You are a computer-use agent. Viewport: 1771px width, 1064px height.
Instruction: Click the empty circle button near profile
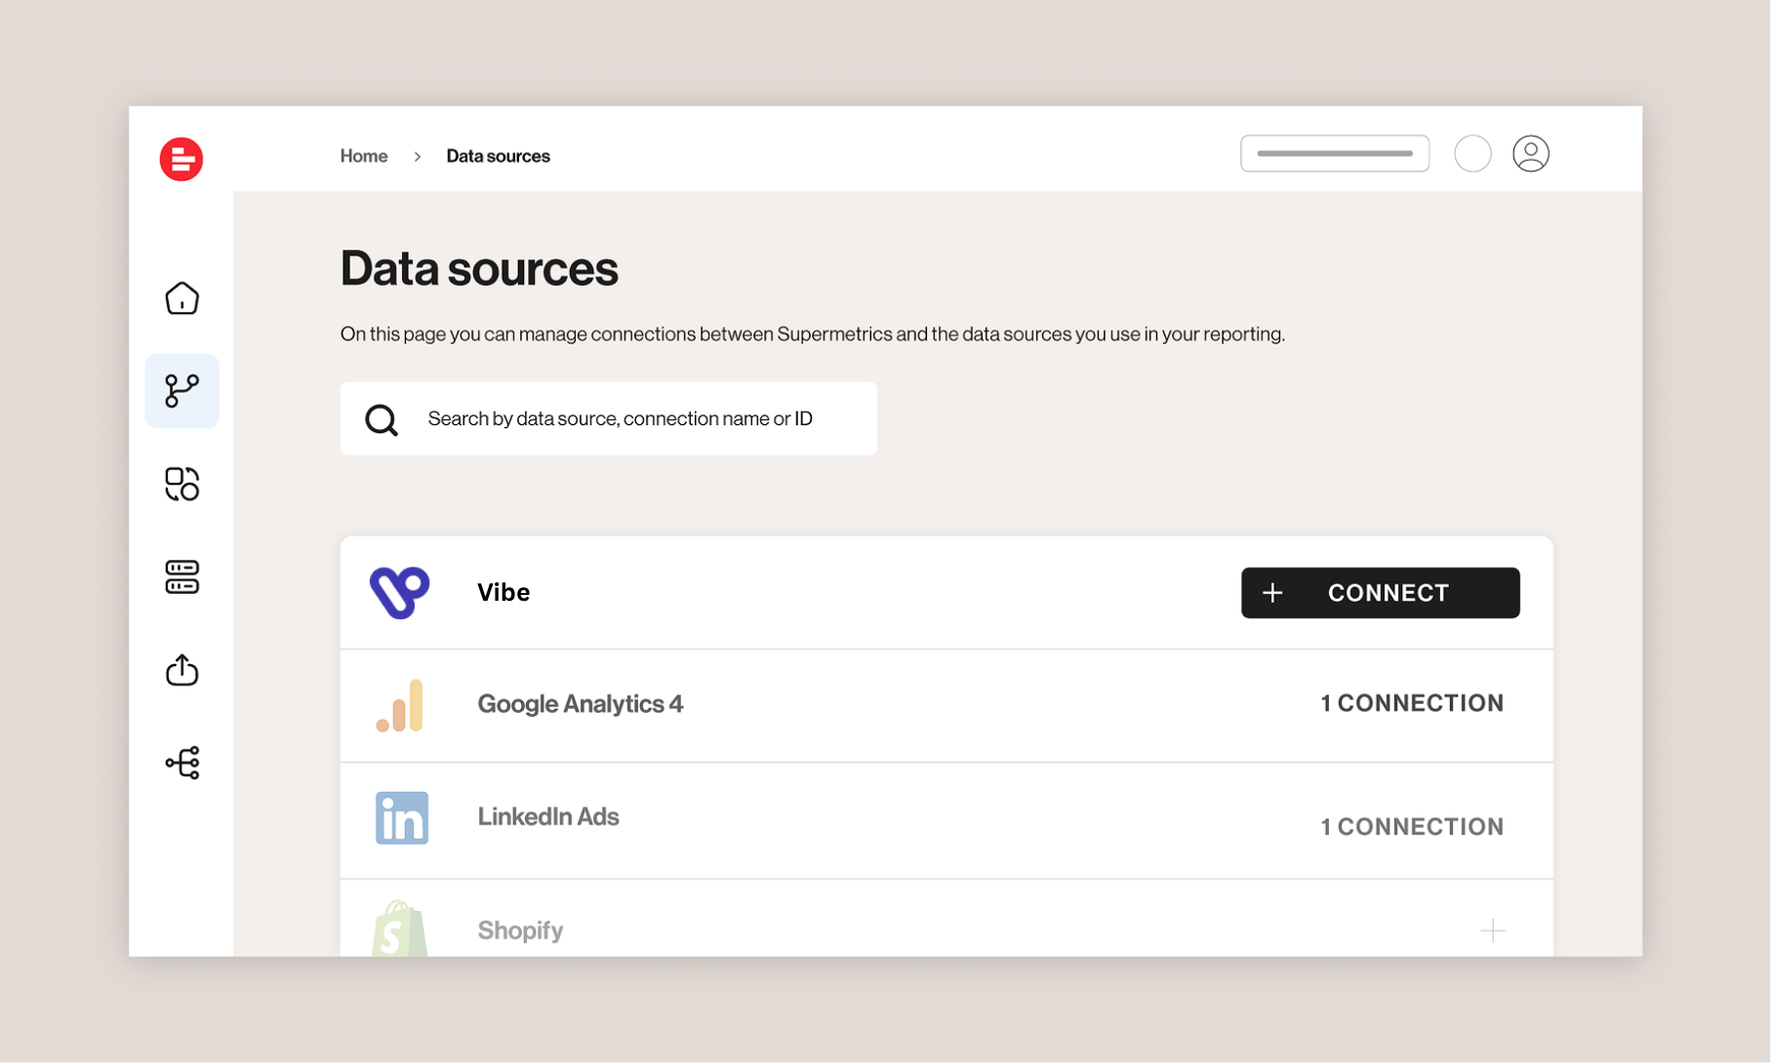click(x=1472, y=154)
